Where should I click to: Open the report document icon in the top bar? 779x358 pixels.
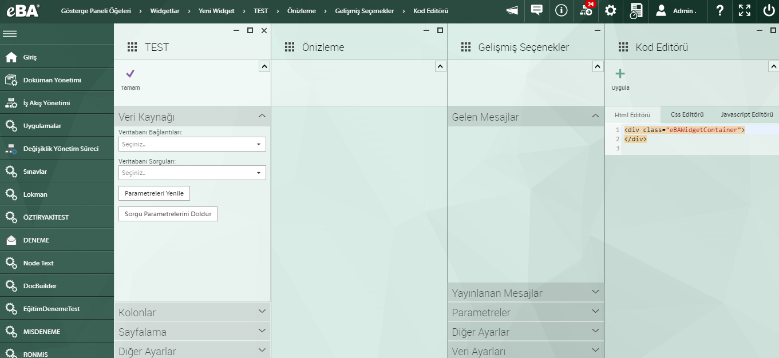coord(635,10)
